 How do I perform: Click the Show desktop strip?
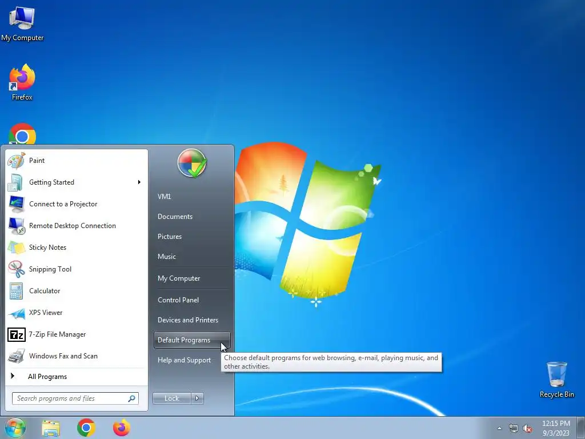click(x=581, y=428)
